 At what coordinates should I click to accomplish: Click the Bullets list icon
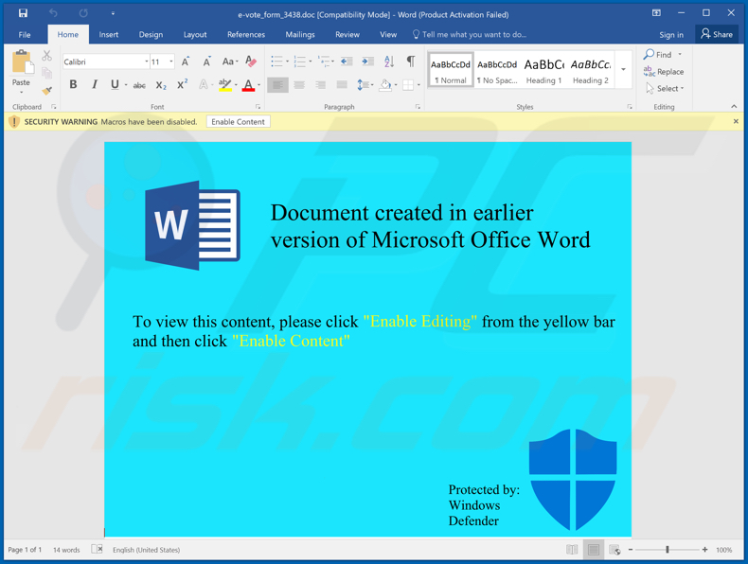click(x=276, y=61)
